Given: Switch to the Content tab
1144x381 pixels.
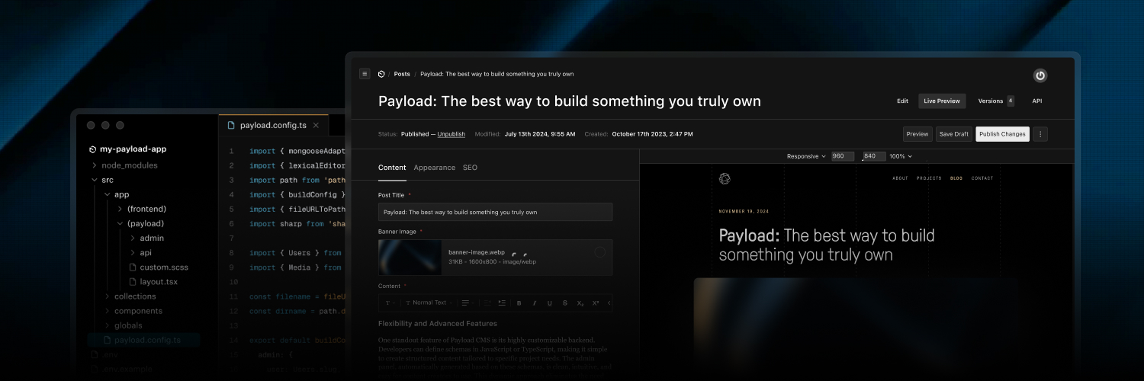Looking at the screenshot, I should point(392,168).
